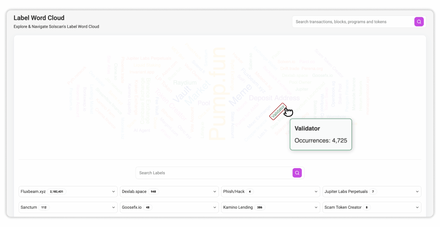
Task: Click the chevron arrow on the Dexlab.space row
Action: pos(215,191)
